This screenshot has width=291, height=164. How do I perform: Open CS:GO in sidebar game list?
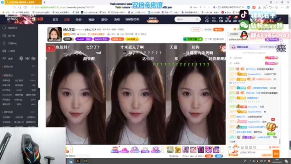click(x=19, y=90)
